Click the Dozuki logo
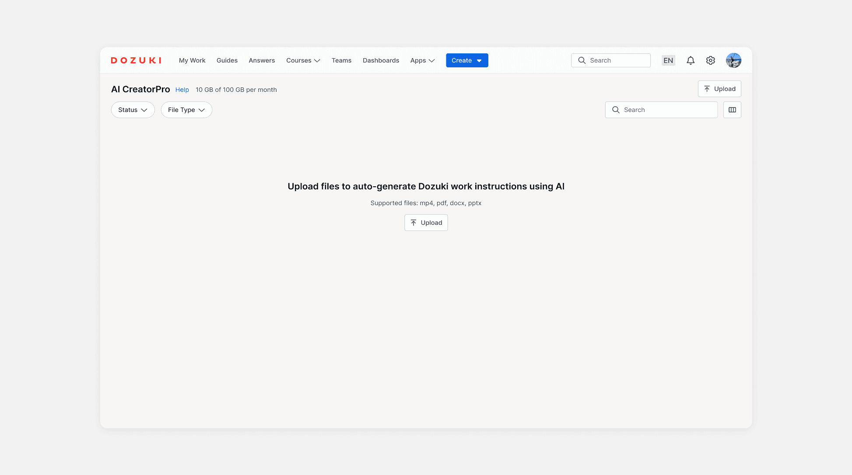852x475 pixels. 136,60
